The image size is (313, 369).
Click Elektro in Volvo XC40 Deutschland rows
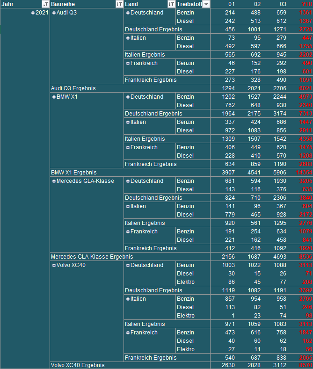(x=186, y=282)
